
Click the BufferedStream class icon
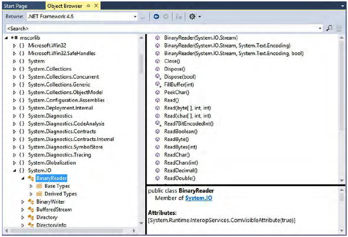tap(31, 209)
